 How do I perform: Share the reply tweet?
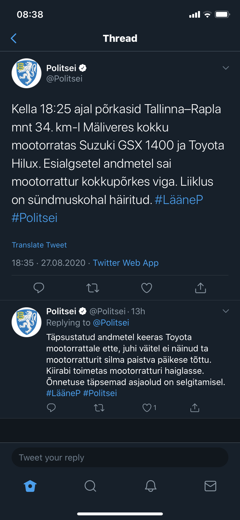click(x=195, y=408)
